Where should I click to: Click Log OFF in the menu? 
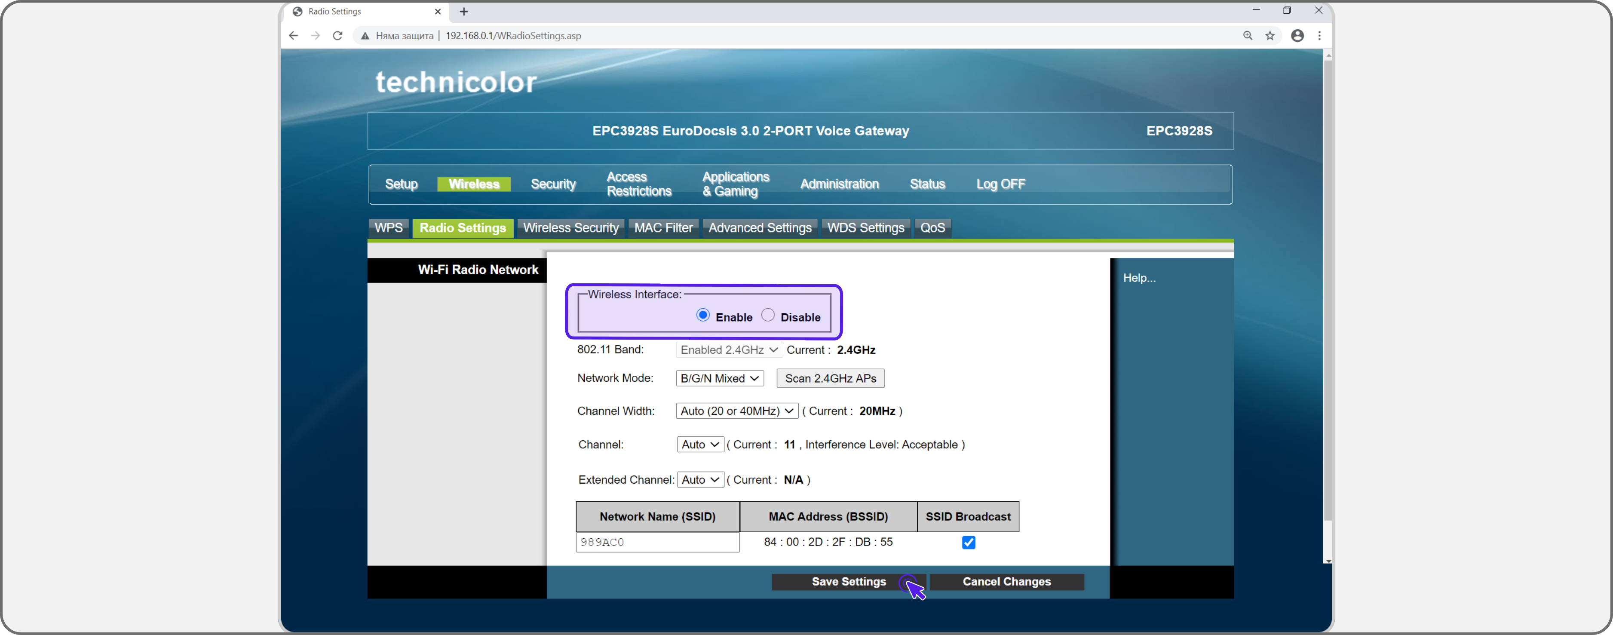point(1001,184)
